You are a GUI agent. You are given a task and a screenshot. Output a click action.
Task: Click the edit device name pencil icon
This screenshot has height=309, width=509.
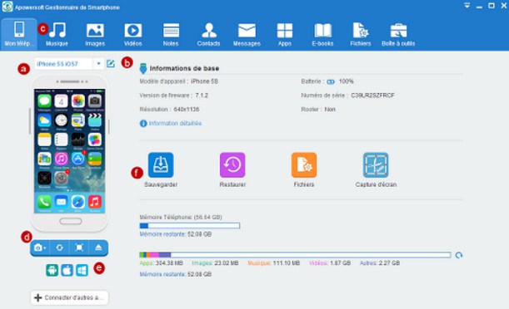[x=111, y=63]
